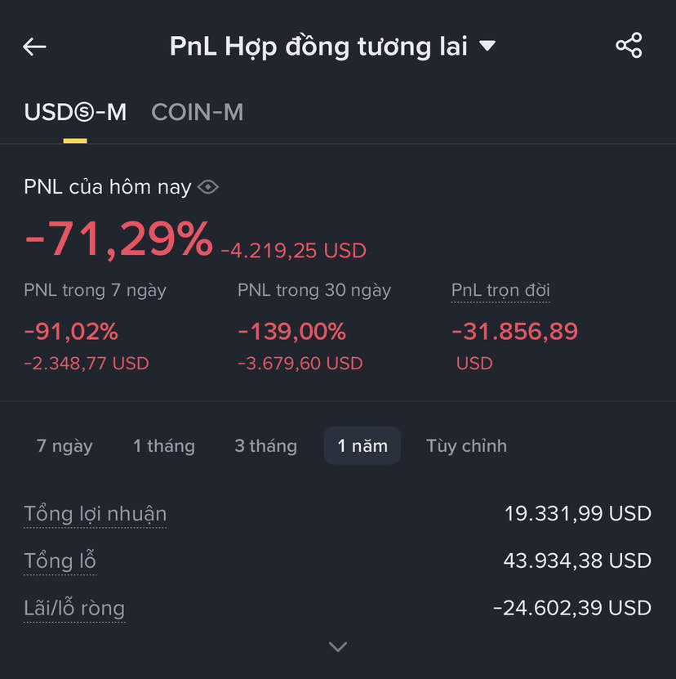Image resolution: width=676 pixels, height=679 pixels.
Task: Tap Tổng lợi nhuận explanation label
Action: [x=96, y=514]
